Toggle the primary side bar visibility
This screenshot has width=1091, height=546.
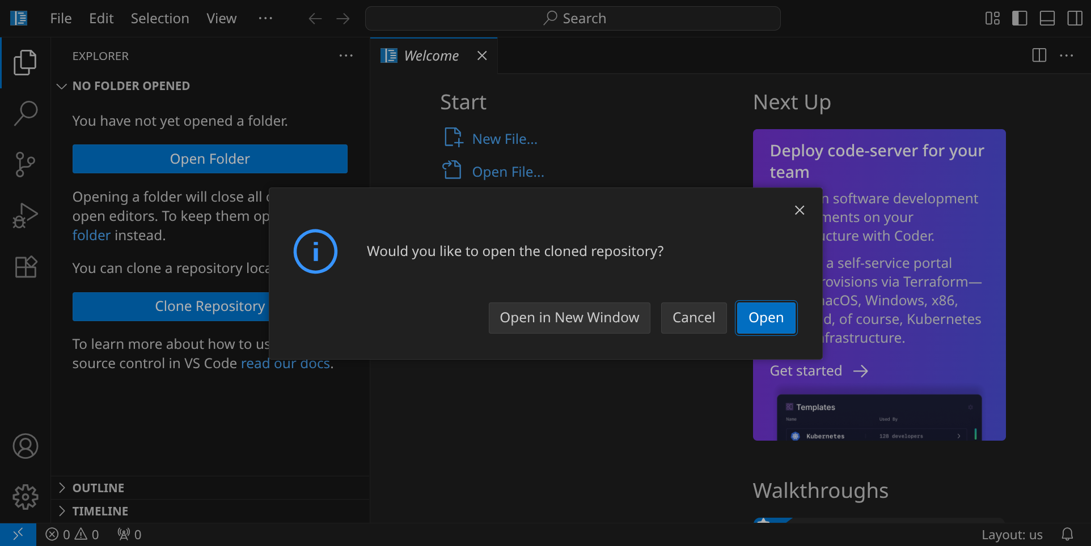coord(1020,19)
